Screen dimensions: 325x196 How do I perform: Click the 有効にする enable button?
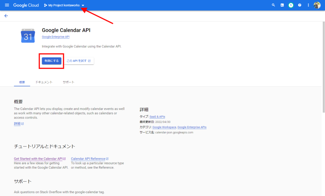[x=52, y=61]
